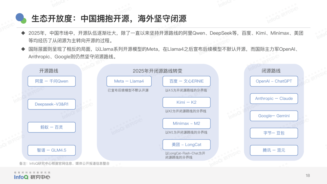Viewport: 327px width, 184px height.
Task: Click the 蚂蚁 — 百灵 box
Action: [x=51, y=127]
